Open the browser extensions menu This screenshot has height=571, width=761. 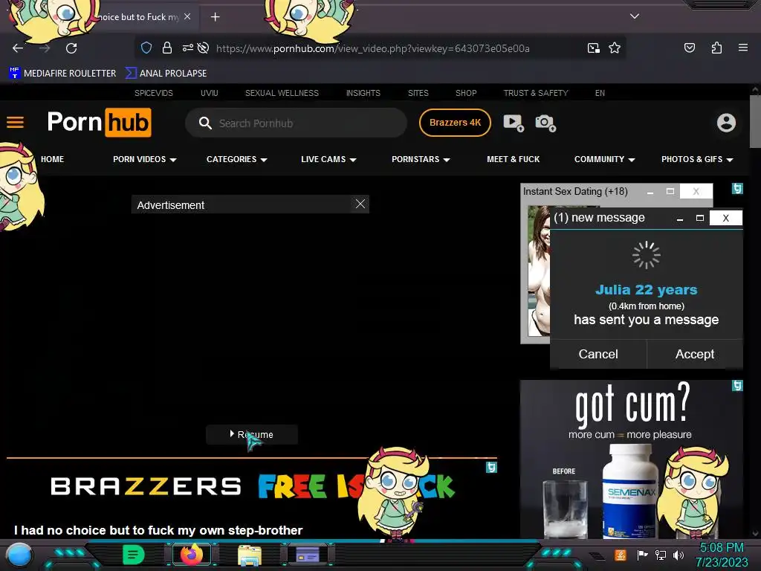pyautogui.click(x=716, y=48)
